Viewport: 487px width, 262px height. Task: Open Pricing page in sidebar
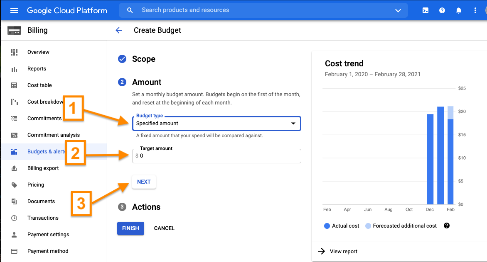point(36,185)
